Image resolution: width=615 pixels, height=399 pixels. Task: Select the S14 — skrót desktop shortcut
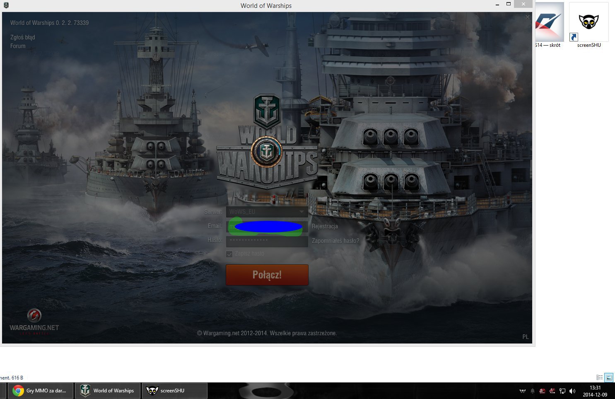549,25
